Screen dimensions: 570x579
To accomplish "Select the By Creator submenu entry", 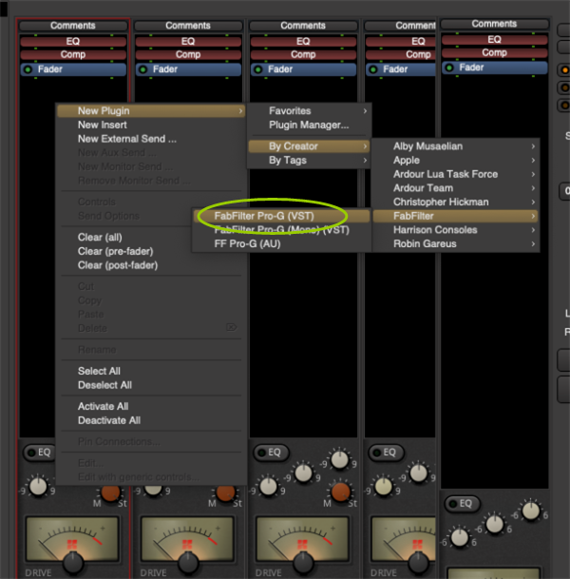I will click(x=309, y=146).
